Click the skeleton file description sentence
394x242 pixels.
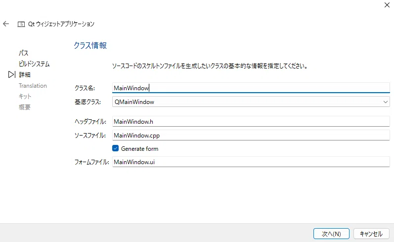coord(210,66)
